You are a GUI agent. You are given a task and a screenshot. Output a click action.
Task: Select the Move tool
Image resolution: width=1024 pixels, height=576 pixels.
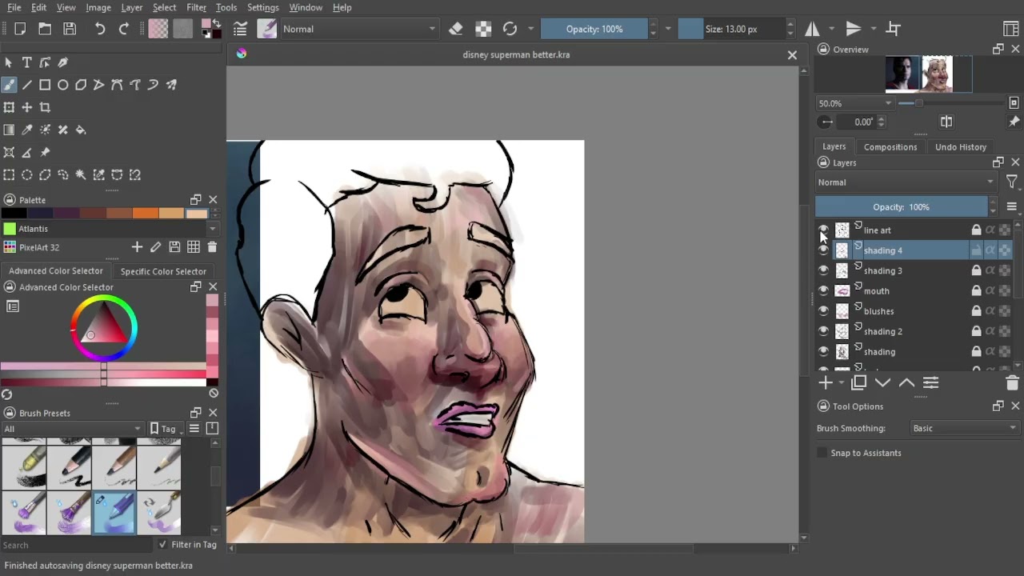tap(26, 107)
